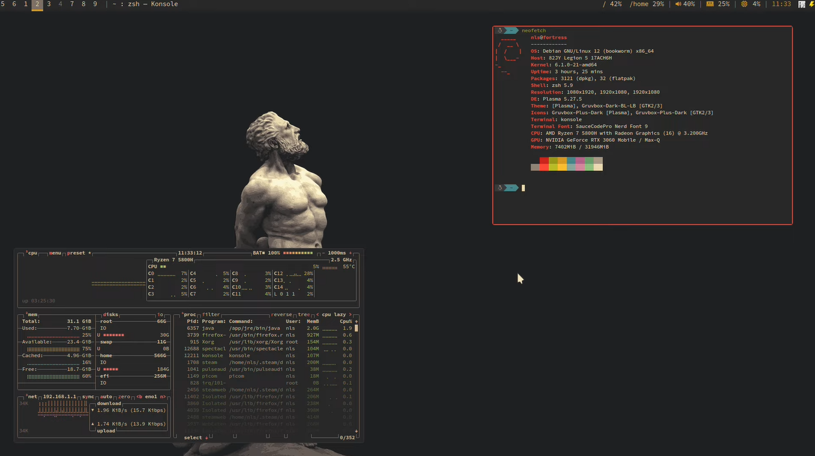Click the system tray icon beside the clock
This screenshot has width=815, height=456.
tap(801, 5)
